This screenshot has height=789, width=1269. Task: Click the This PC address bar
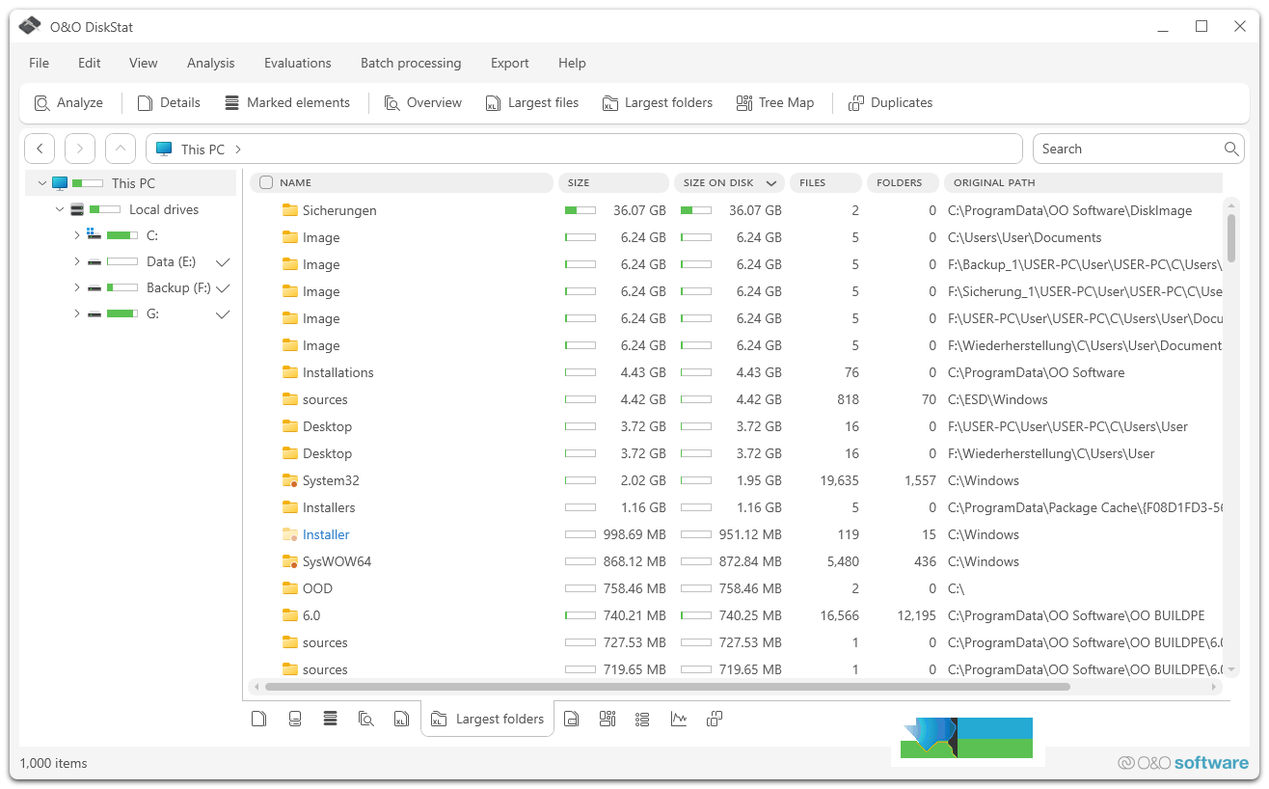point(583,149)
